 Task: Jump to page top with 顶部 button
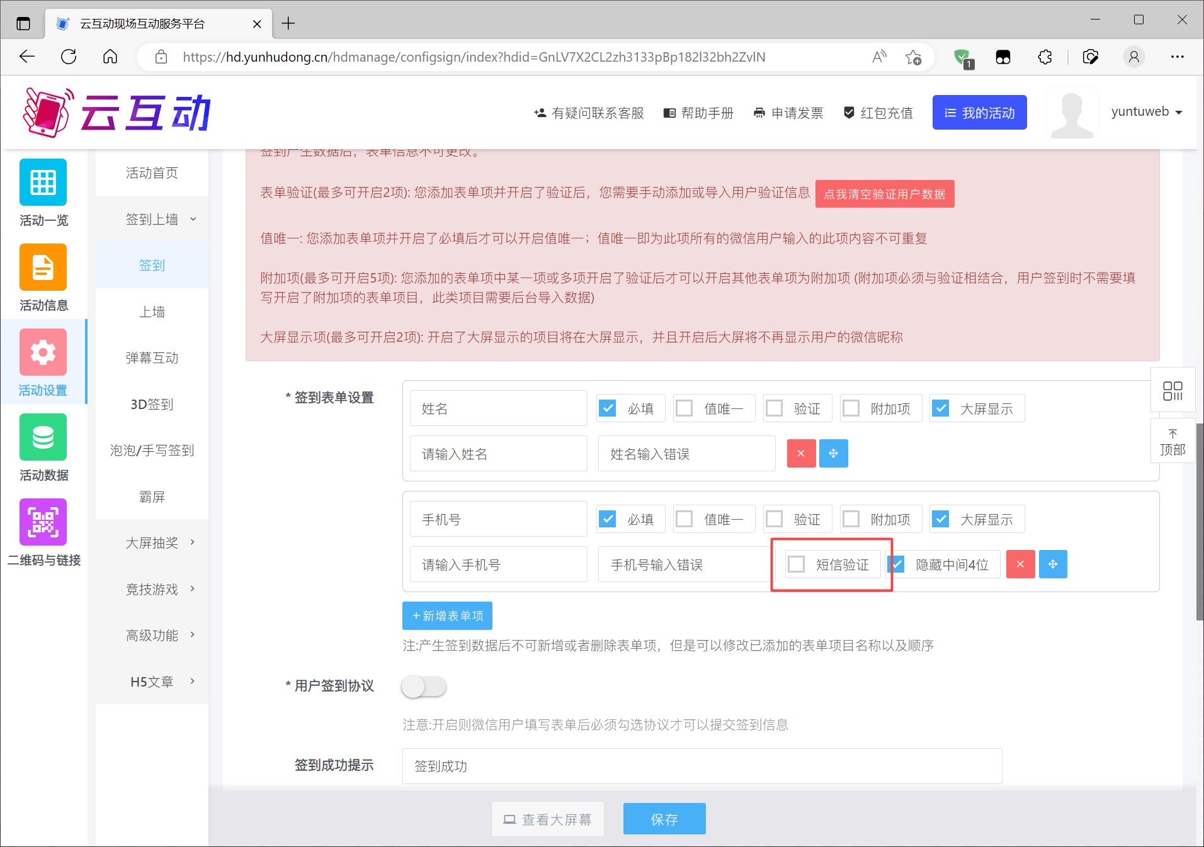tap(1173, 442)
